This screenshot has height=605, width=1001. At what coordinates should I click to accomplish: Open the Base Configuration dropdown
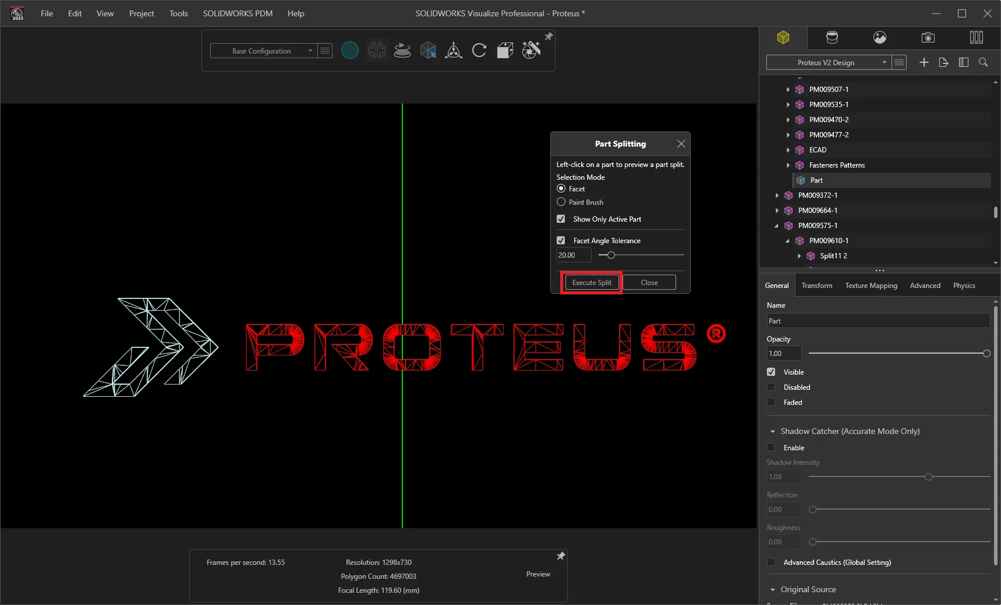click(x=264, y=51)
